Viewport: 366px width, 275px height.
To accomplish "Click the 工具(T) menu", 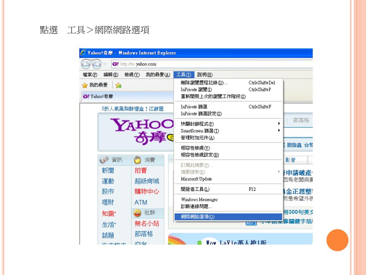I will pos(184,74).
